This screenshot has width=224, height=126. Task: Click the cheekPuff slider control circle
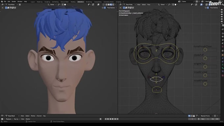click(x=205, y=58)
